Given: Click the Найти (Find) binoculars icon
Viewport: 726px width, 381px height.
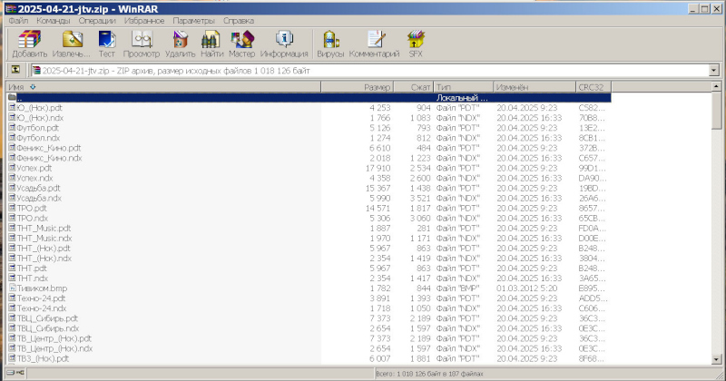Looking at the screenshot, I should point(211,40).
